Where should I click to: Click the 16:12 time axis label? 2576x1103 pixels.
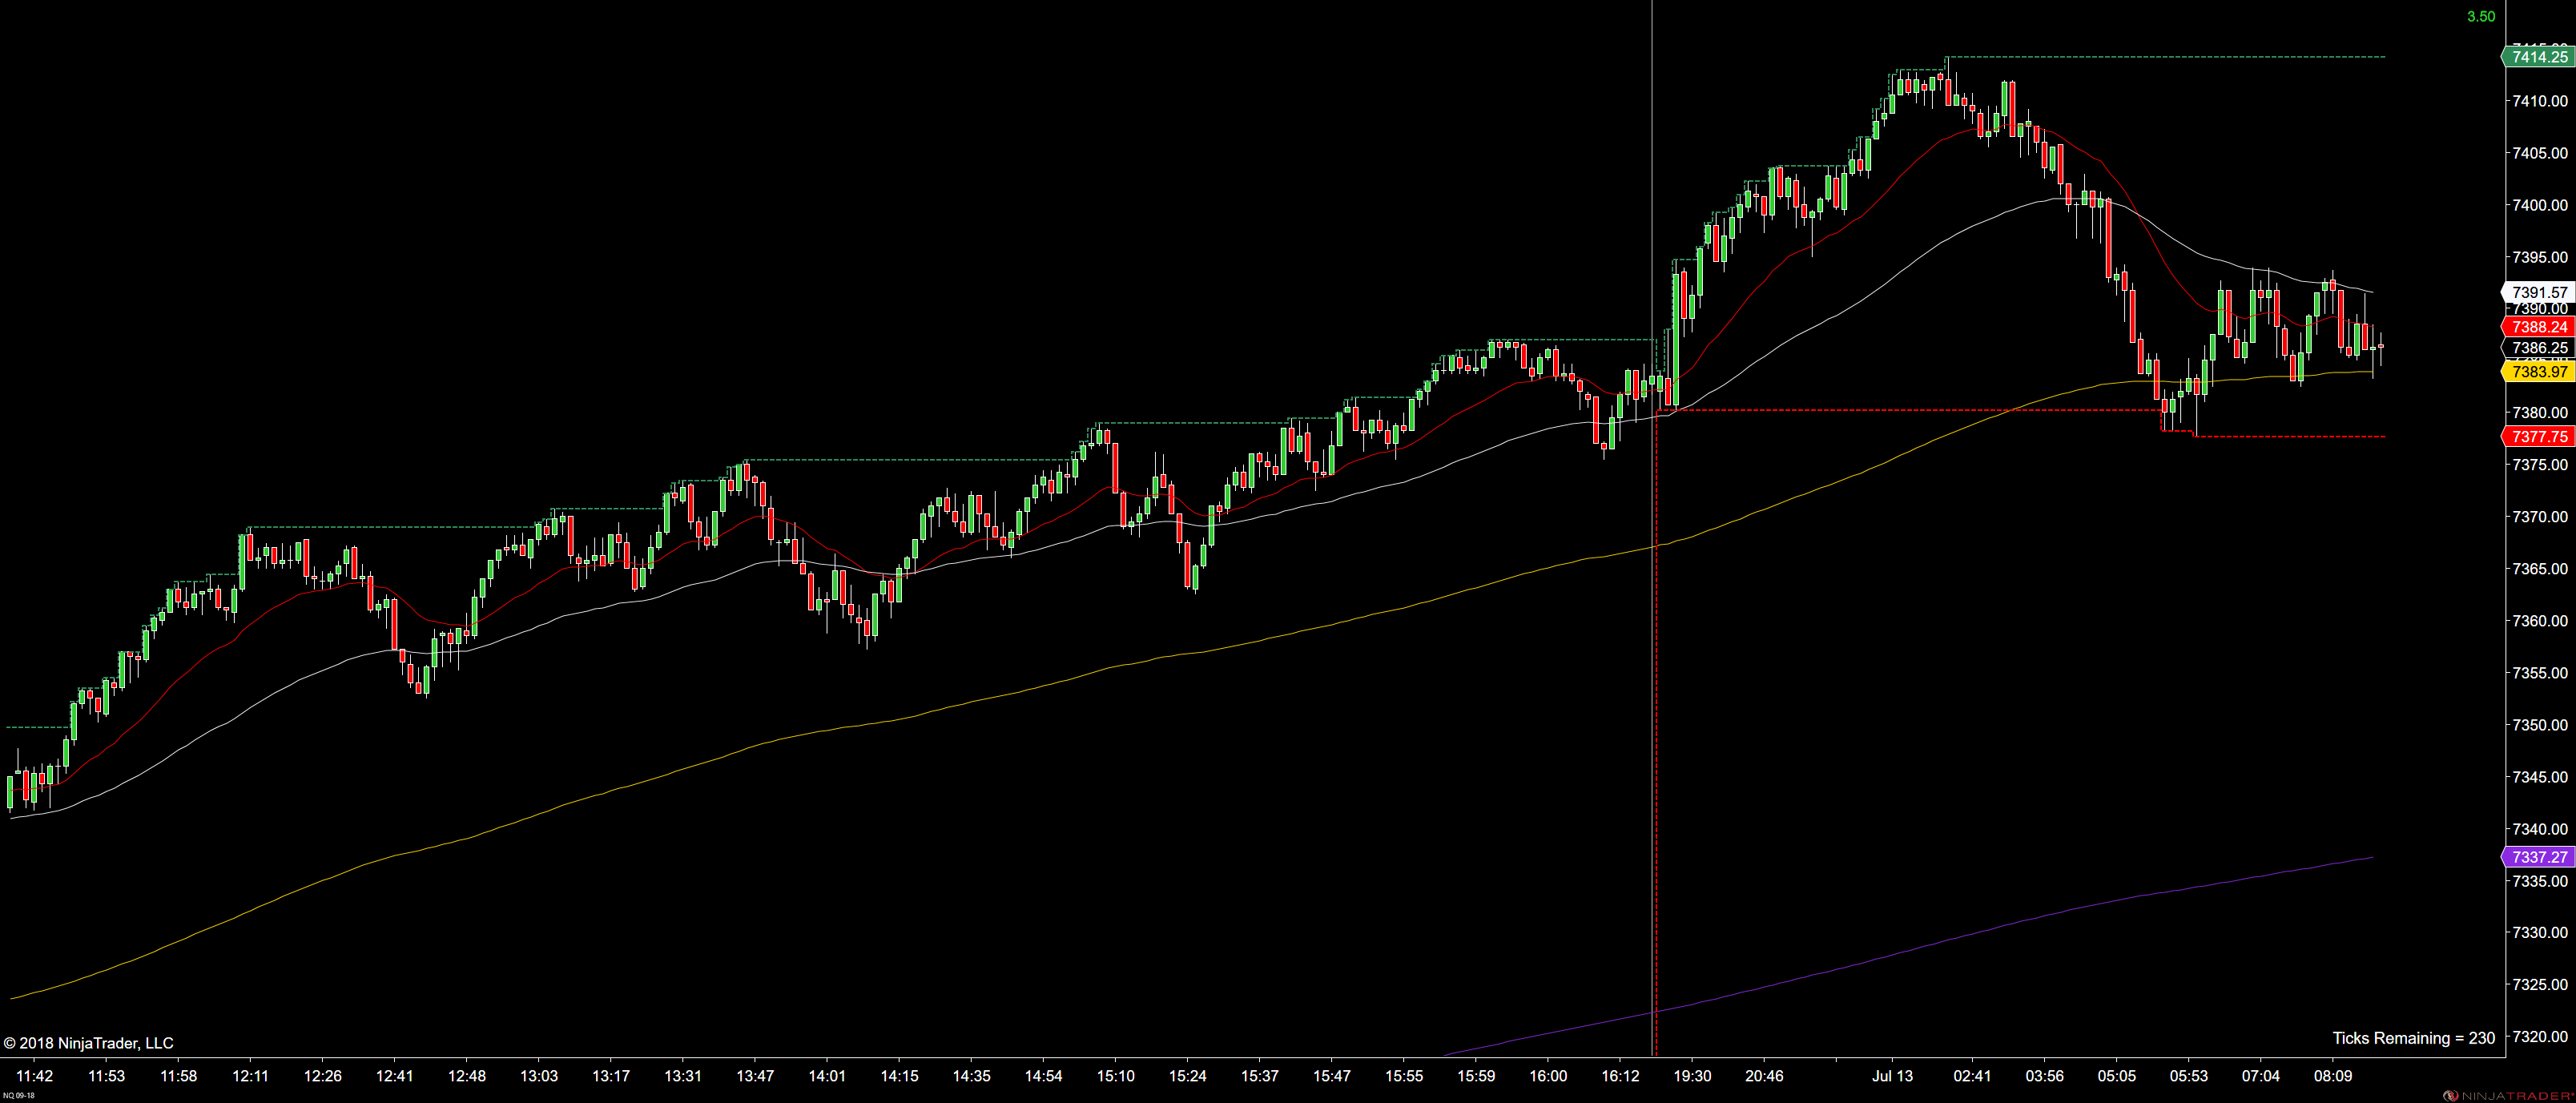coord(1621,1076)
